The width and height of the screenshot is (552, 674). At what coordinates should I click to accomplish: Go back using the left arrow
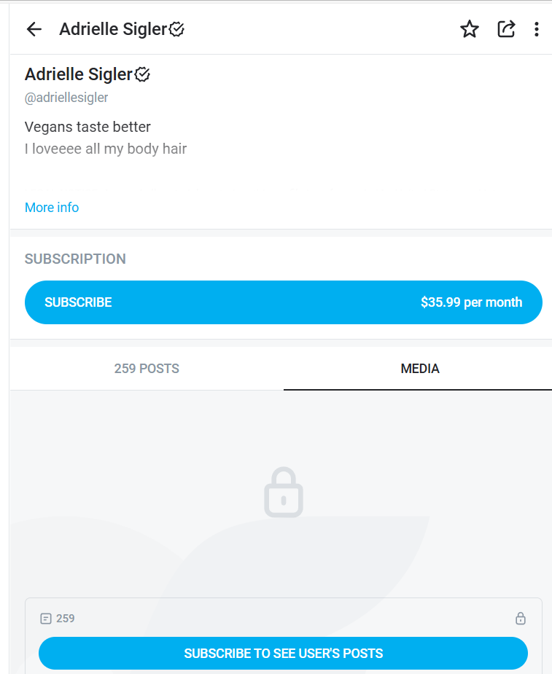(x=34, y=29)
